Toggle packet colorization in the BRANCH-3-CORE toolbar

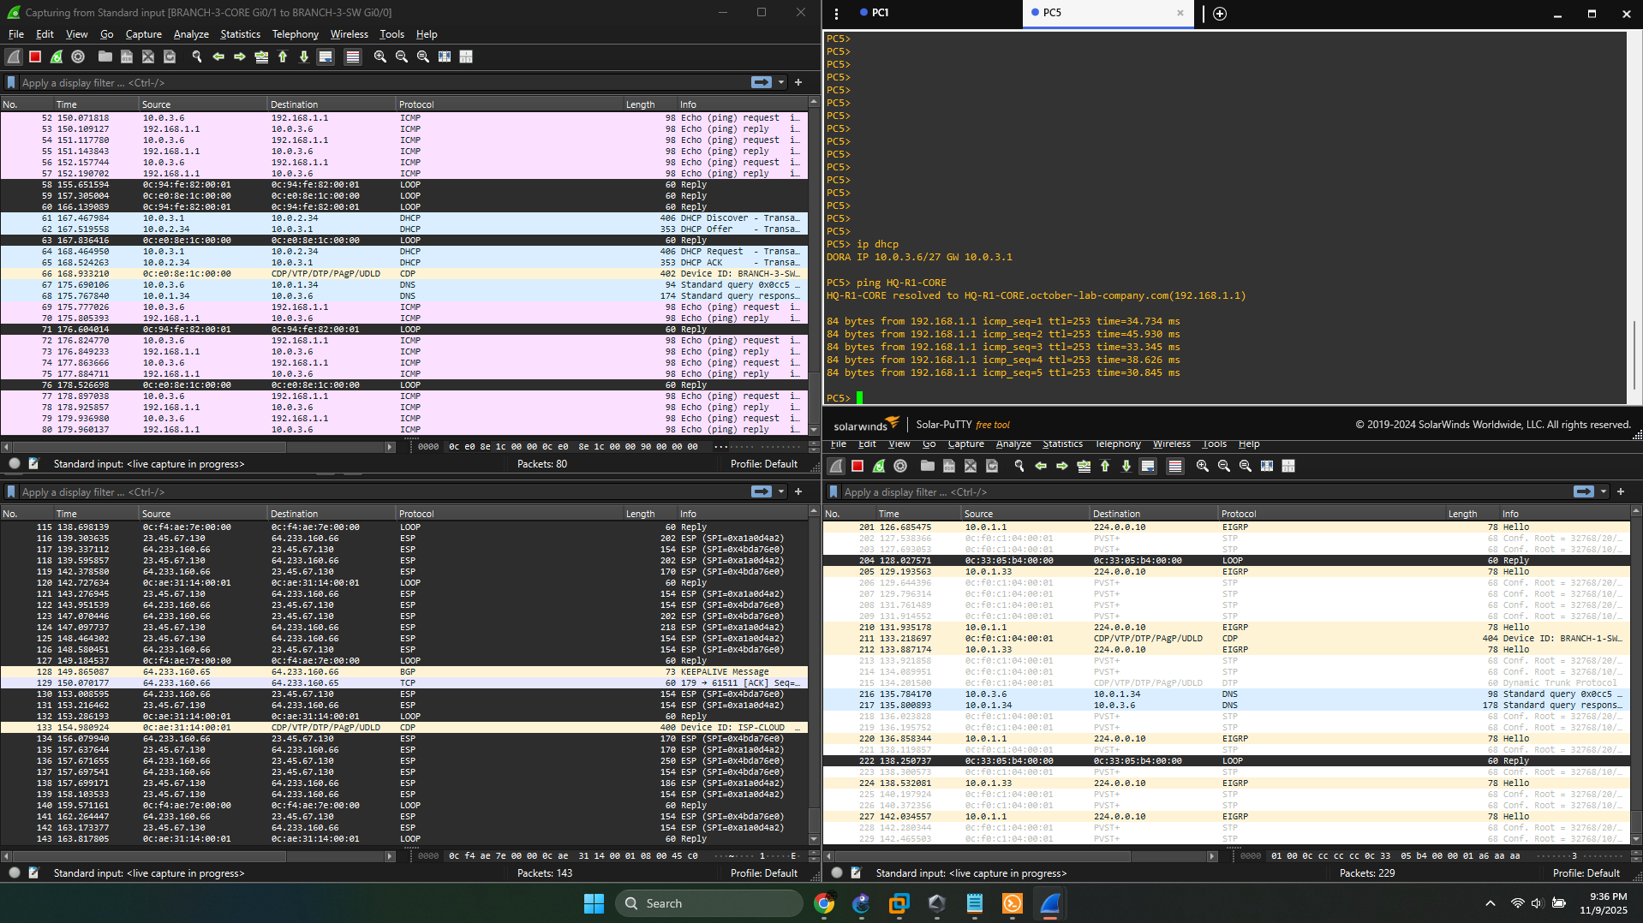[352, 57]
